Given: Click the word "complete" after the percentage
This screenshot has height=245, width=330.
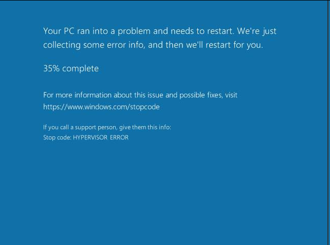Looking at the screenshot, I should [80, 68].
